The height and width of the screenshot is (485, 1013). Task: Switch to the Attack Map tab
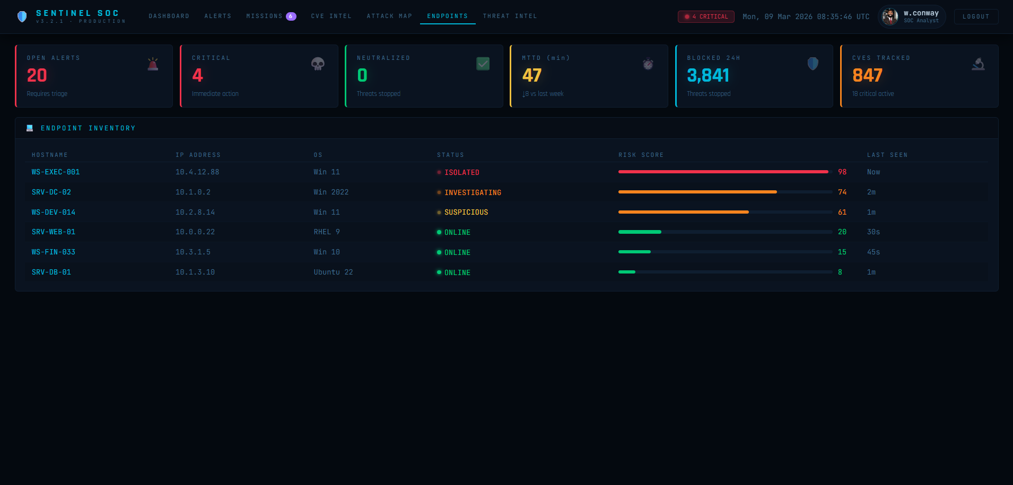pyautogui.click(x=390, y=16)
